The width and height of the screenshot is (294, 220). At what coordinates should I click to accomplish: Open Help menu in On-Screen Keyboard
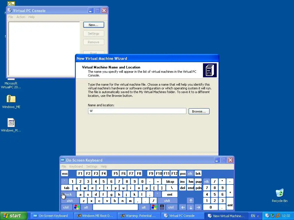(104, 166)
